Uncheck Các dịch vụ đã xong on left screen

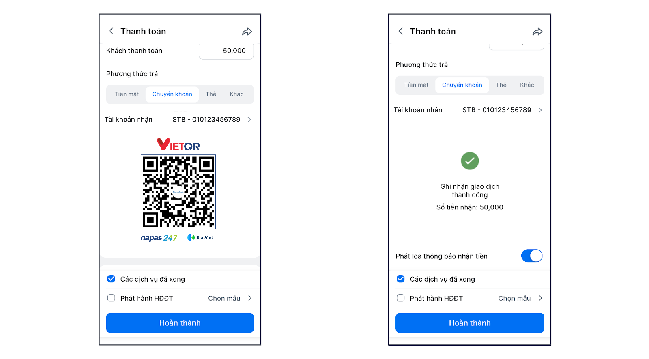click(x=111, y=279)
